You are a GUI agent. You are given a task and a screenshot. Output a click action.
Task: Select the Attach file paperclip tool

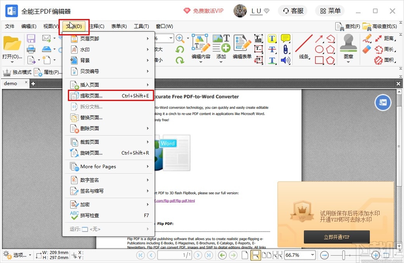286,49
